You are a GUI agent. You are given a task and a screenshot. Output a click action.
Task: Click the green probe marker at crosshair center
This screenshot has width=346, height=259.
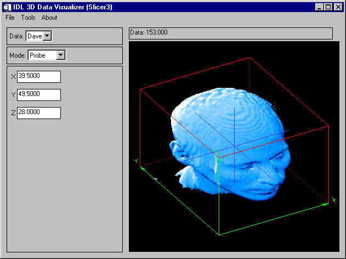click(x=218, y=158)
